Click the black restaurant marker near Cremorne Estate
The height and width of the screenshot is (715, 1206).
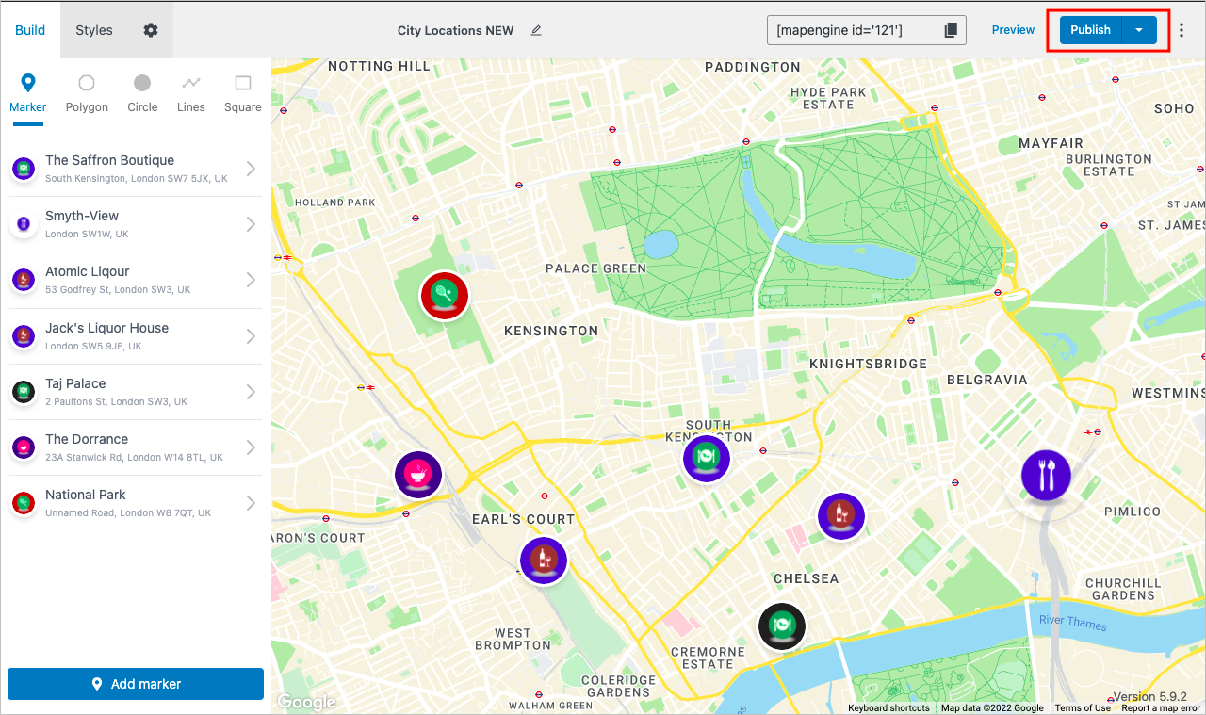(x=782, y=626)
